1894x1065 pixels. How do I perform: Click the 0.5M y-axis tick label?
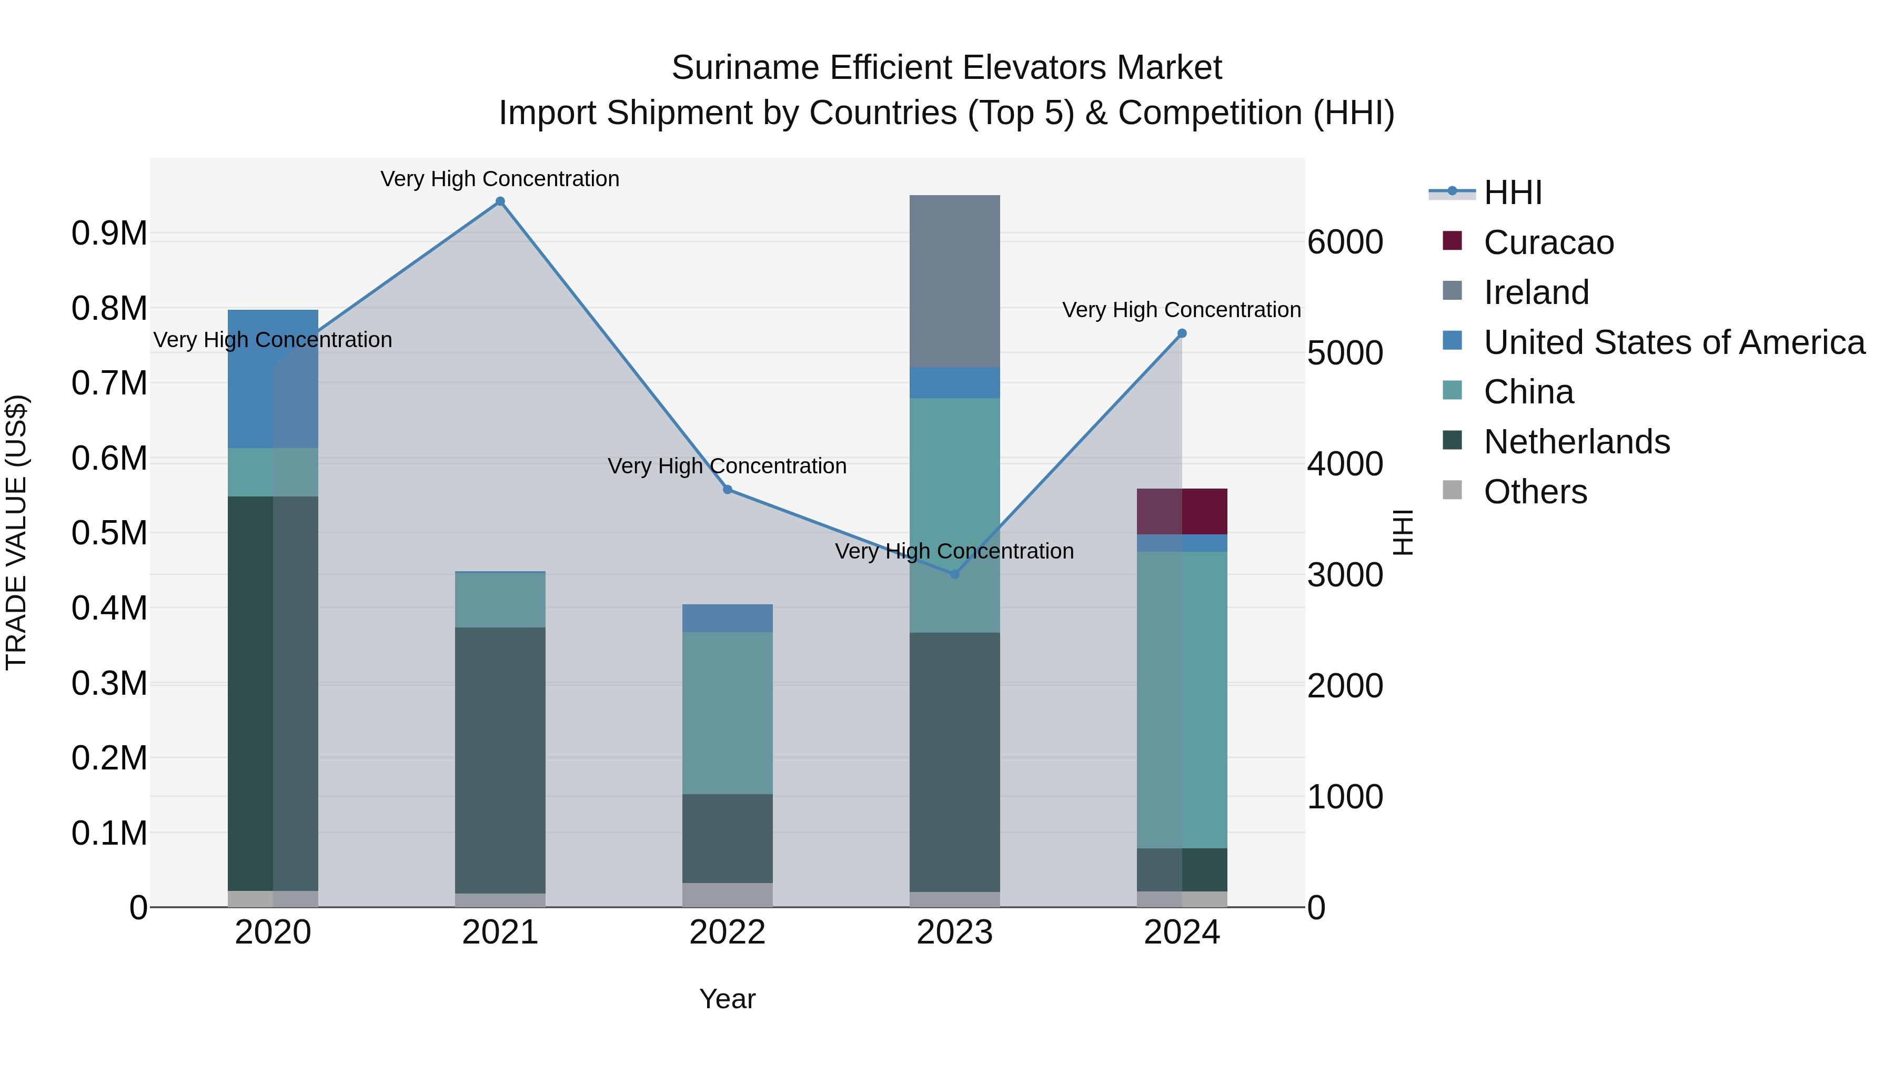click(109, 534)
